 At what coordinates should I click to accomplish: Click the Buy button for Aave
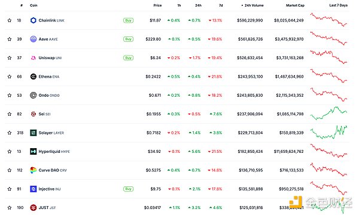point(128,39)
